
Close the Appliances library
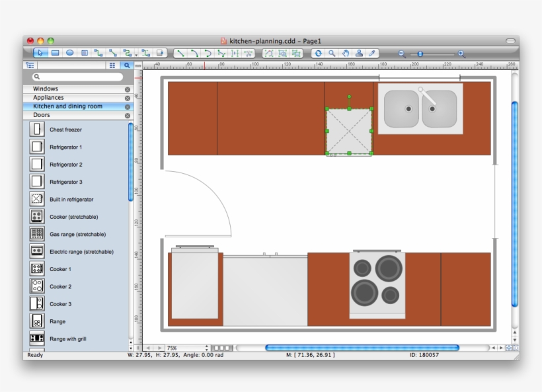(x=128, y=98)
